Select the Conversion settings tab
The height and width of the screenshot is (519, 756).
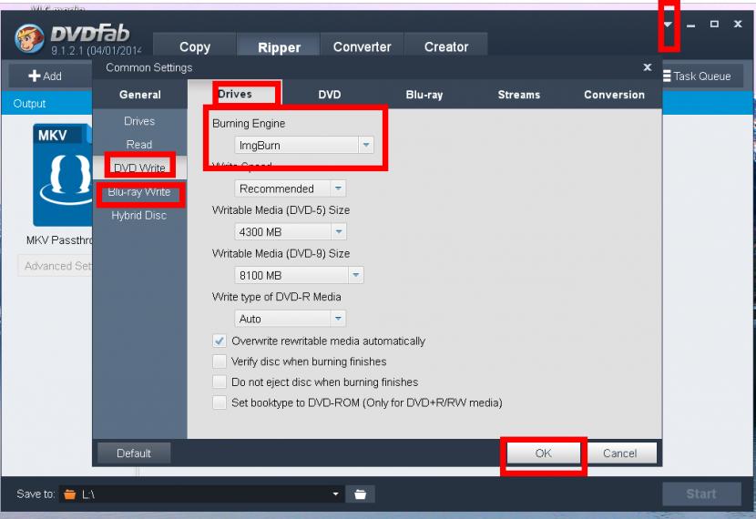614,95
